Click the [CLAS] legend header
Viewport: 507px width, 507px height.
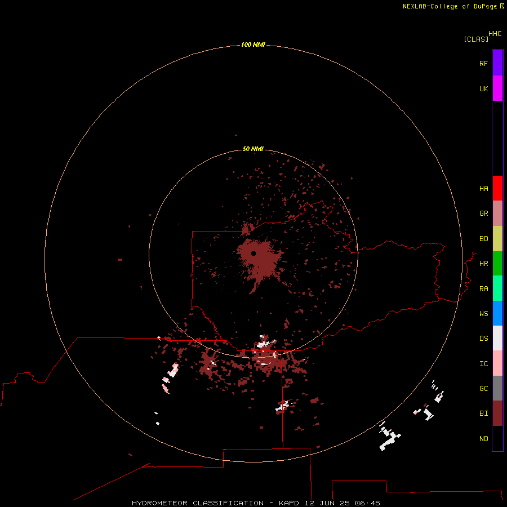point(476,39)
